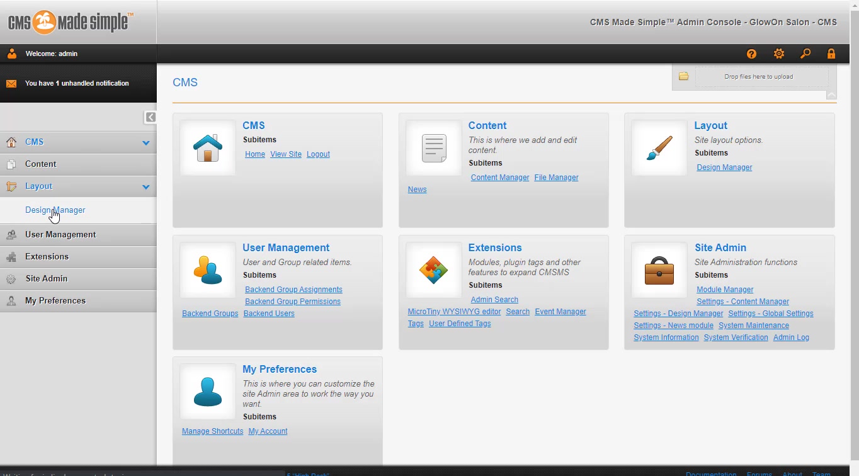Open settings via the gear icon
Image resolution: width=859 pixels, height=476 pixels.
pos(779,54)
